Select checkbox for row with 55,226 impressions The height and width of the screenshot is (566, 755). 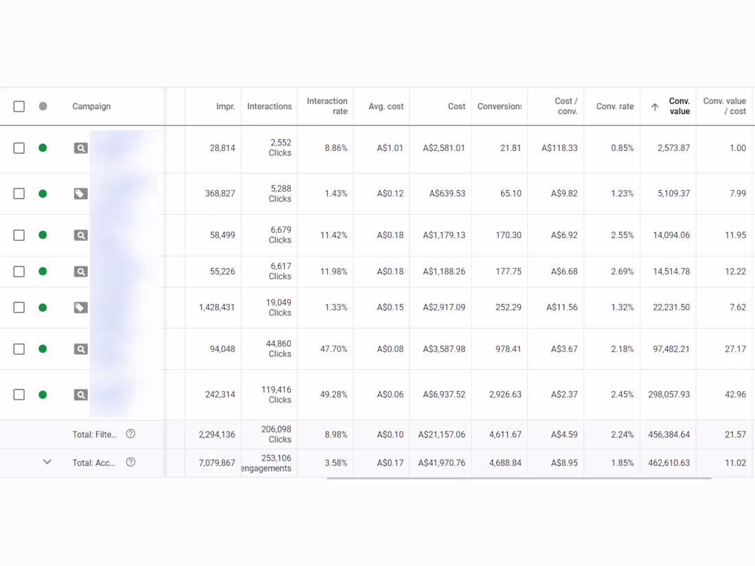[19, 272]
